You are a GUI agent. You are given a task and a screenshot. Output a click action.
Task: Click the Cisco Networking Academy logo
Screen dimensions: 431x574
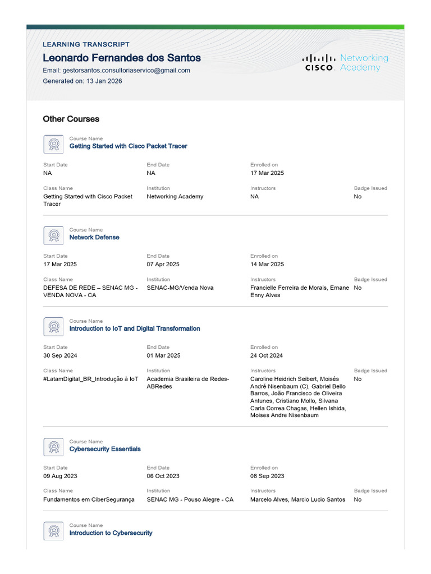pyautogui.click(x=345, y=63)
